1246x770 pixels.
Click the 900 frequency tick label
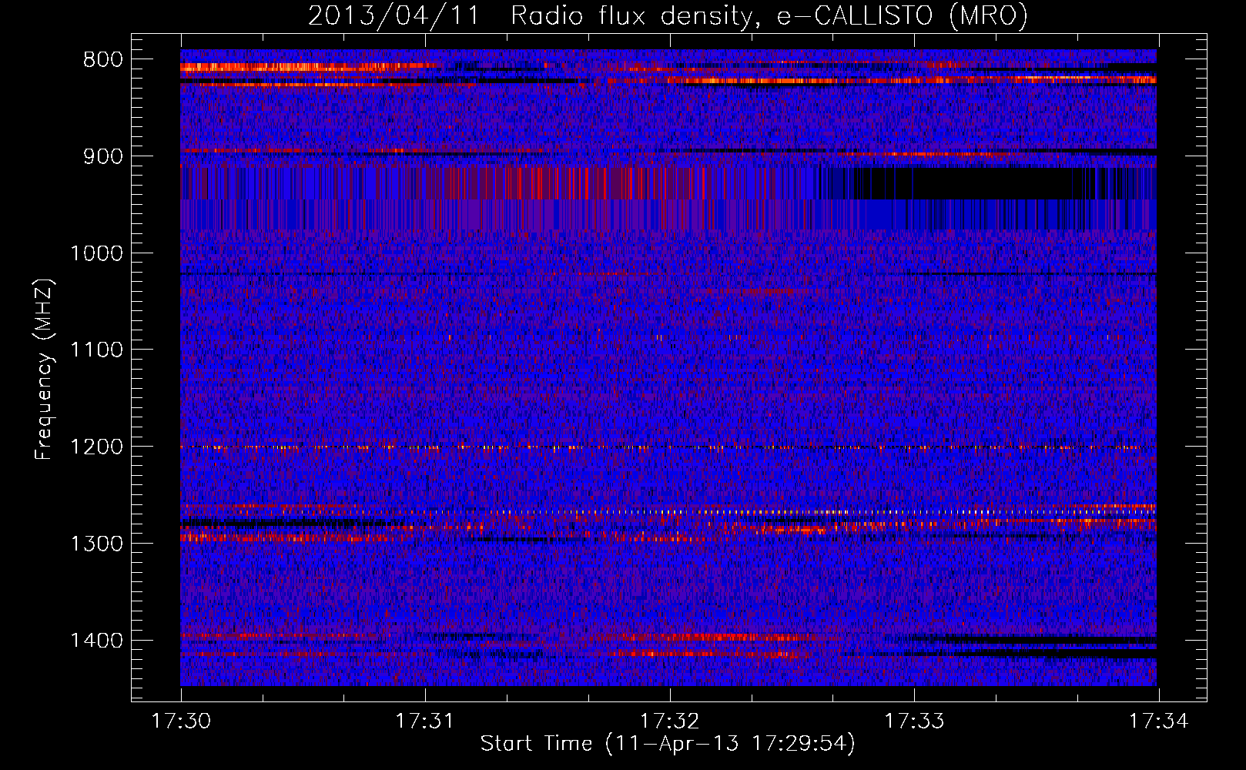(x=103, y=156)
